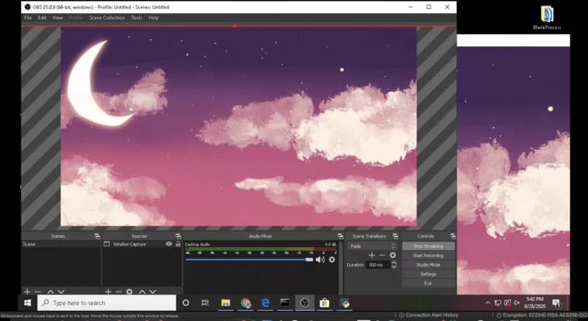Move source down in Sources panel

[x=152, y=291]
